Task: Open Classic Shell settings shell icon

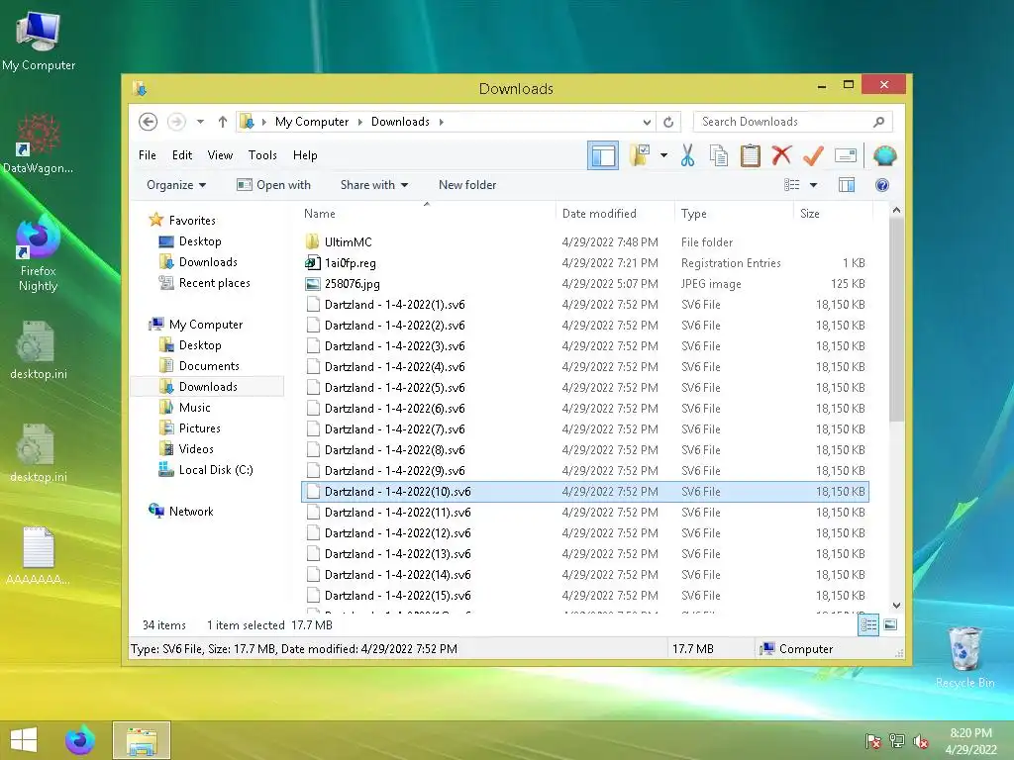Action: 884,155
